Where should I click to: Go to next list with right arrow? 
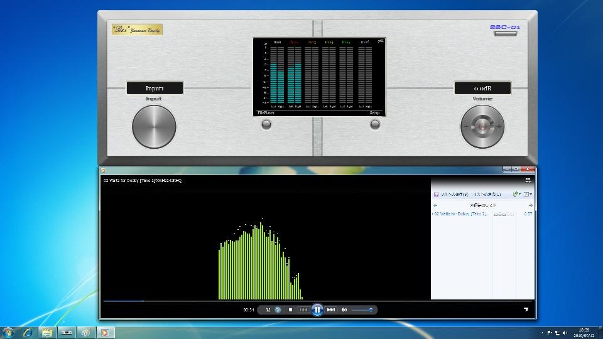click(x=531, y=205)
